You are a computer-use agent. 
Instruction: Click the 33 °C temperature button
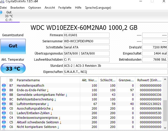coord(13,69)
